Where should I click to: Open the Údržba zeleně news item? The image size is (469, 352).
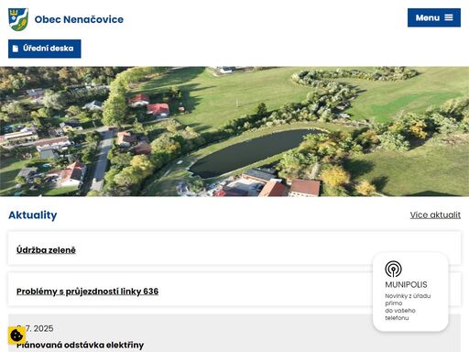pos(46,250)
